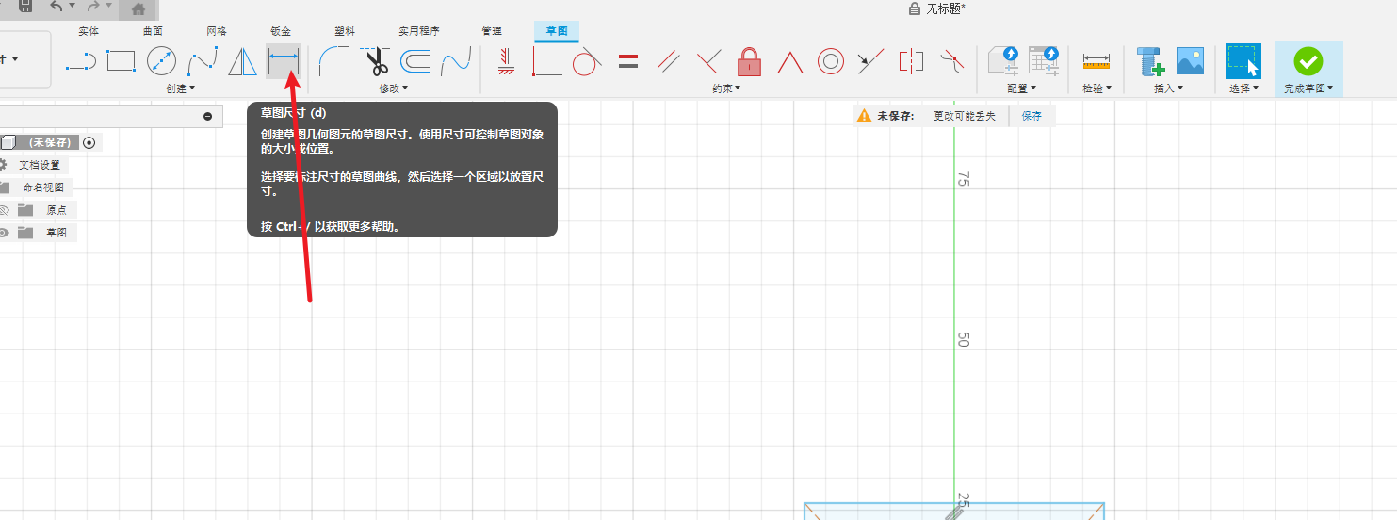Open the 钣金 tab
Screen dimensions: 1397x520
[x=281, y=31]
